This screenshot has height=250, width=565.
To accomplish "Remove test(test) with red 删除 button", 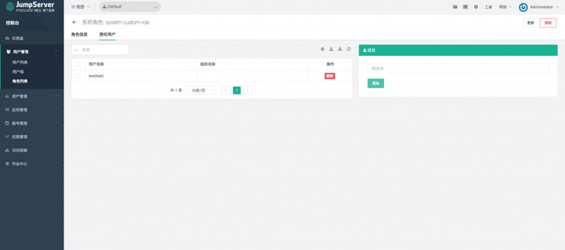I will click(330, 76).
